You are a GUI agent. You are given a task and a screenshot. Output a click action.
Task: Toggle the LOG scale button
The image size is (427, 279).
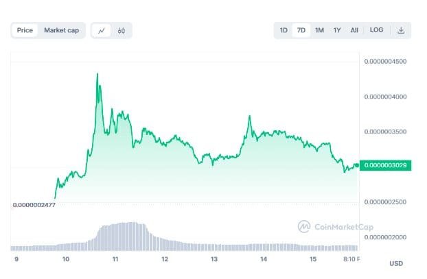376,30
